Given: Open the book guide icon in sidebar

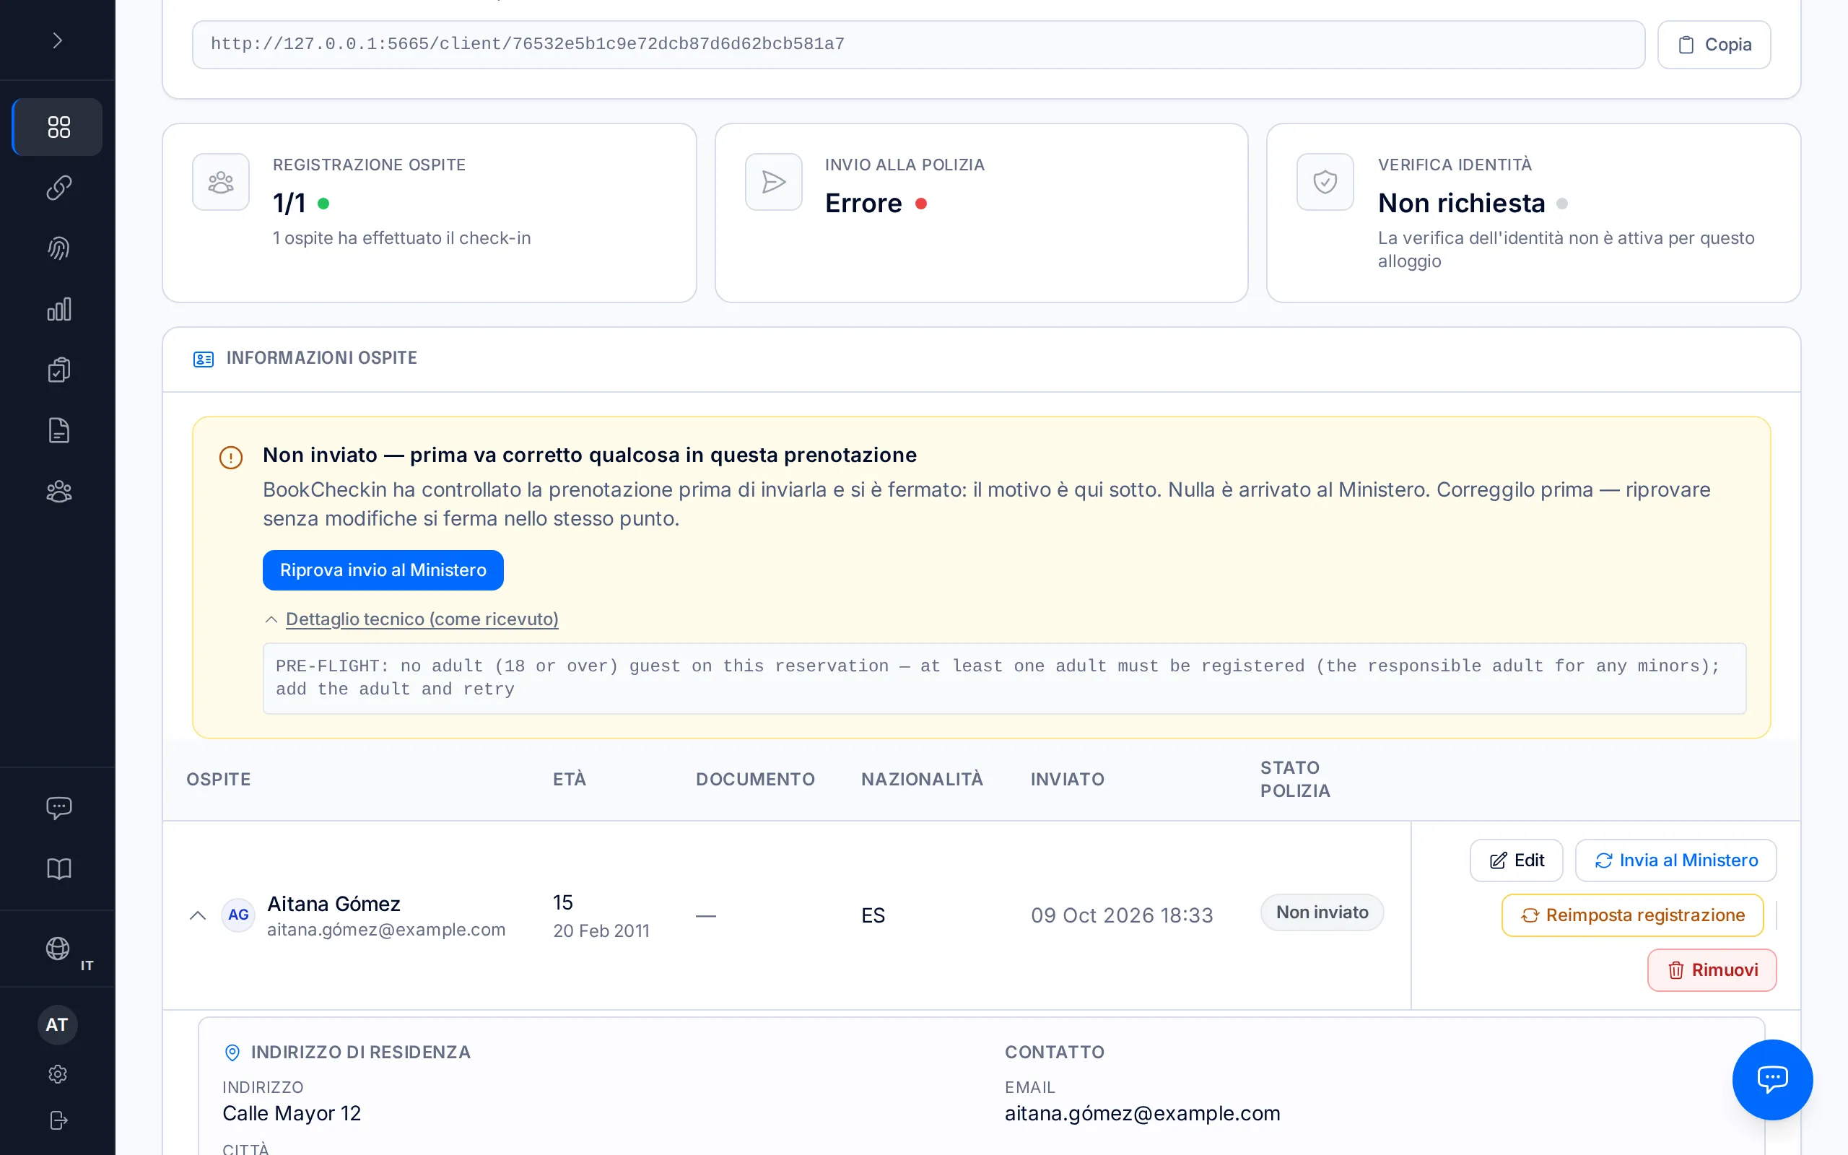Looking at the screenshot, I should (x=58, y=868).
